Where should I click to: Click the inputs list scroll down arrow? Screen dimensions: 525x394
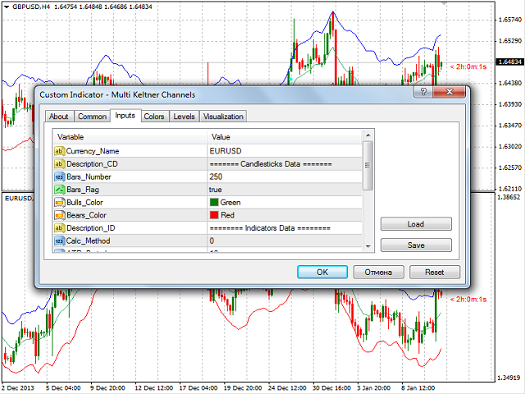pos(368,246)
